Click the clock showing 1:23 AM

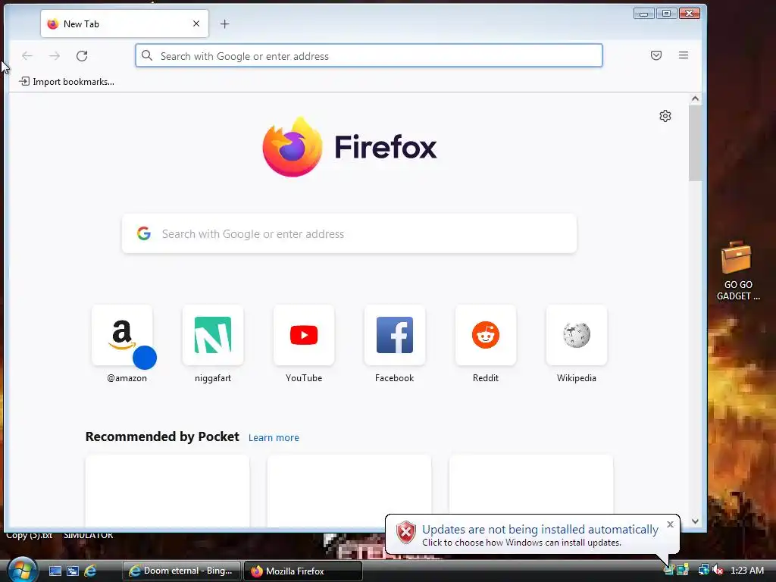[747, 570]
